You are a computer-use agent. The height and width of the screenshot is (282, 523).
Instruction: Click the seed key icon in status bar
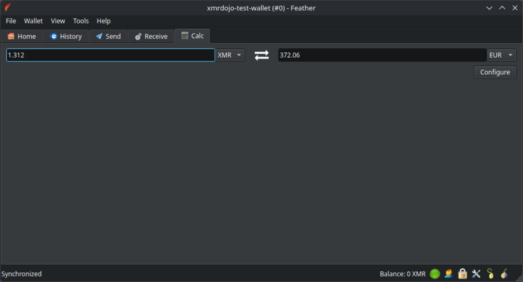tap(490, 274)
